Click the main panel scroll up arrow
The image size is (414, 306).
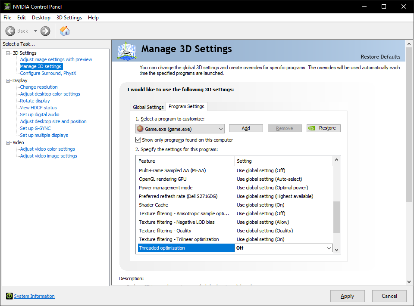409,44
